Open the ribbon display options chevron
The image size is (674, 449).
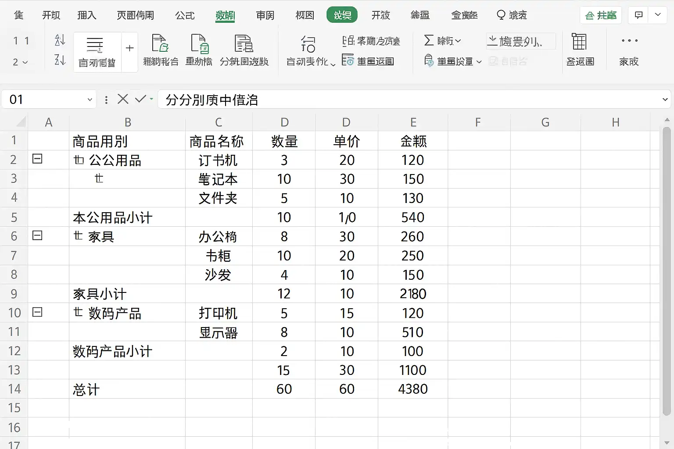pos(658,15)
